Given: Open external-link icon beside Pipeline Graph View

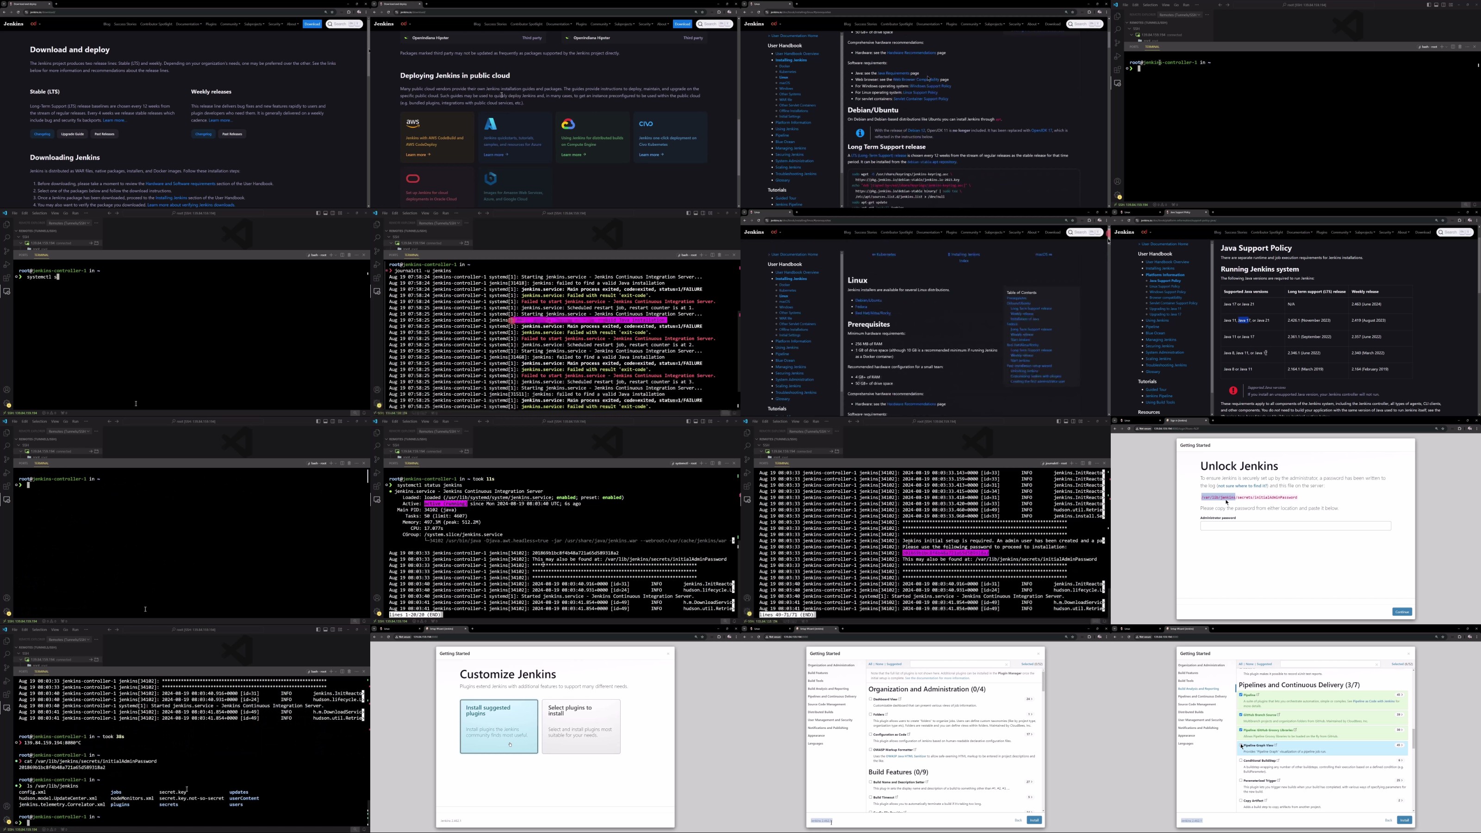Looking at the screenshot, I should tap(1276, 745).
